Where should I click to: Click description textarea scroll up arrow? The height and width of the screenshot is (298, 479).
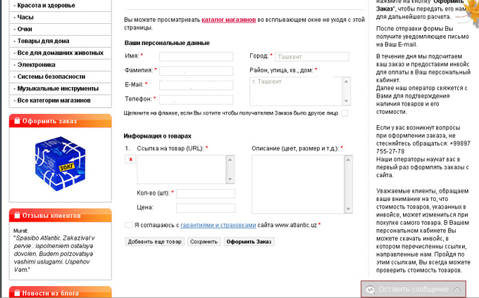click(x=348, y=160)
